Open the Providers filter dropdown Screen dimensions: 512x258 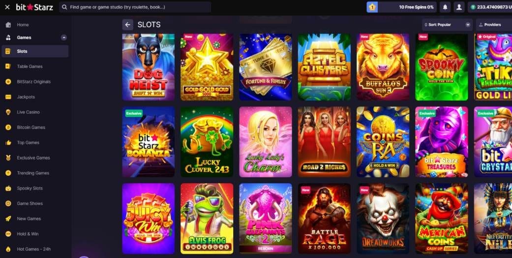[x=494, y=25]
